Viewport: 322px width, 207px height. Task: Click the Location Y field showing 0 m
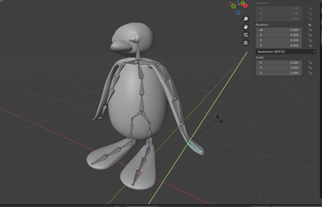279,13
